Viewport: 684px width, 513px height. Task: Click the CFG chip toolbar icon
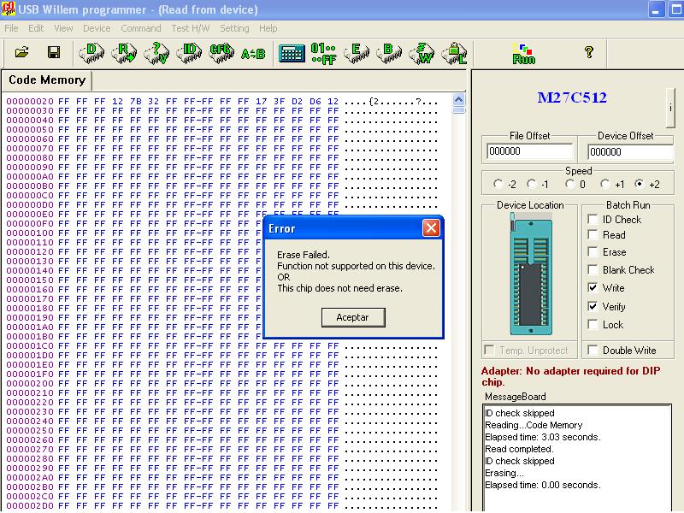click(x=221, y=53)
